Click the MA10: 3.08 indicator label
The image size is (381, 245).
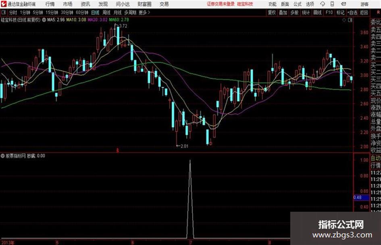pyautogui.click(x=76, y=20)
